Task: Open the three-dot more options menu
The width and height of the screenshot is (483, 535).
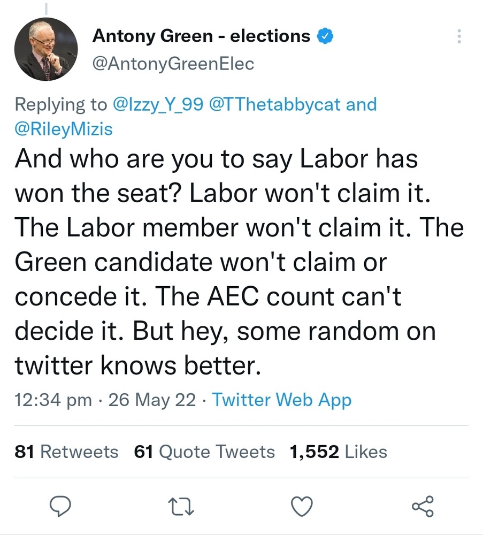Action: coord(458,36)
